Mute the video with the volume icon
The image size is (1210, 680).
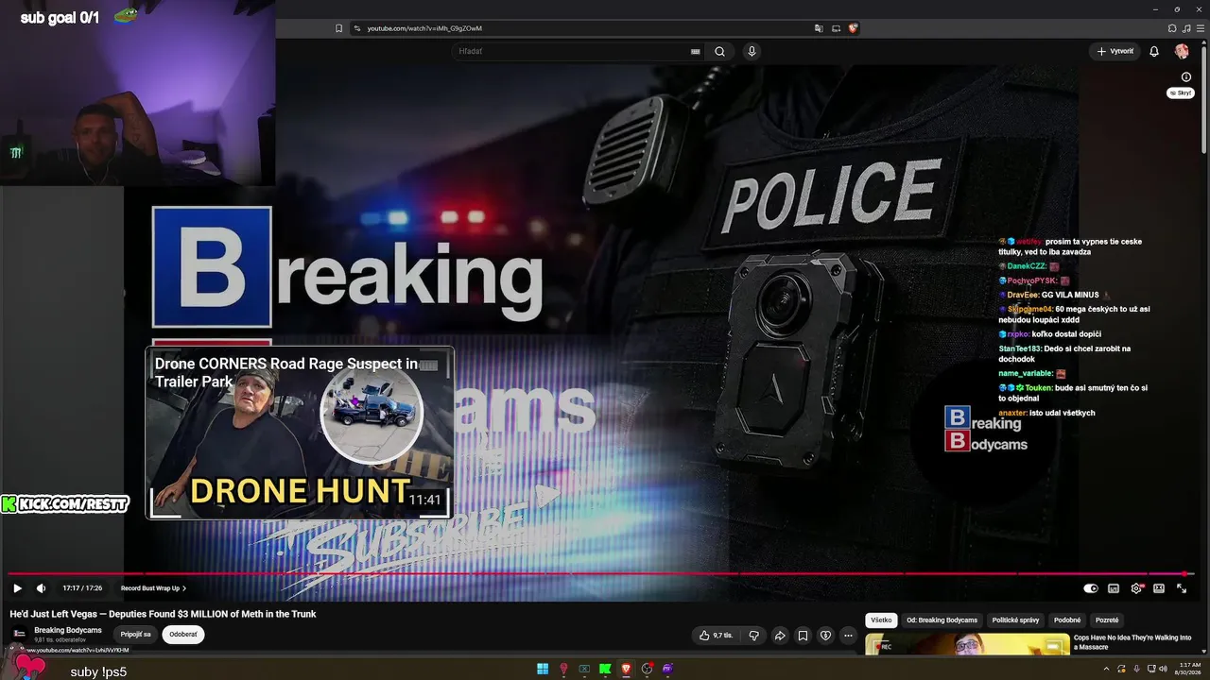pos(41,588)
